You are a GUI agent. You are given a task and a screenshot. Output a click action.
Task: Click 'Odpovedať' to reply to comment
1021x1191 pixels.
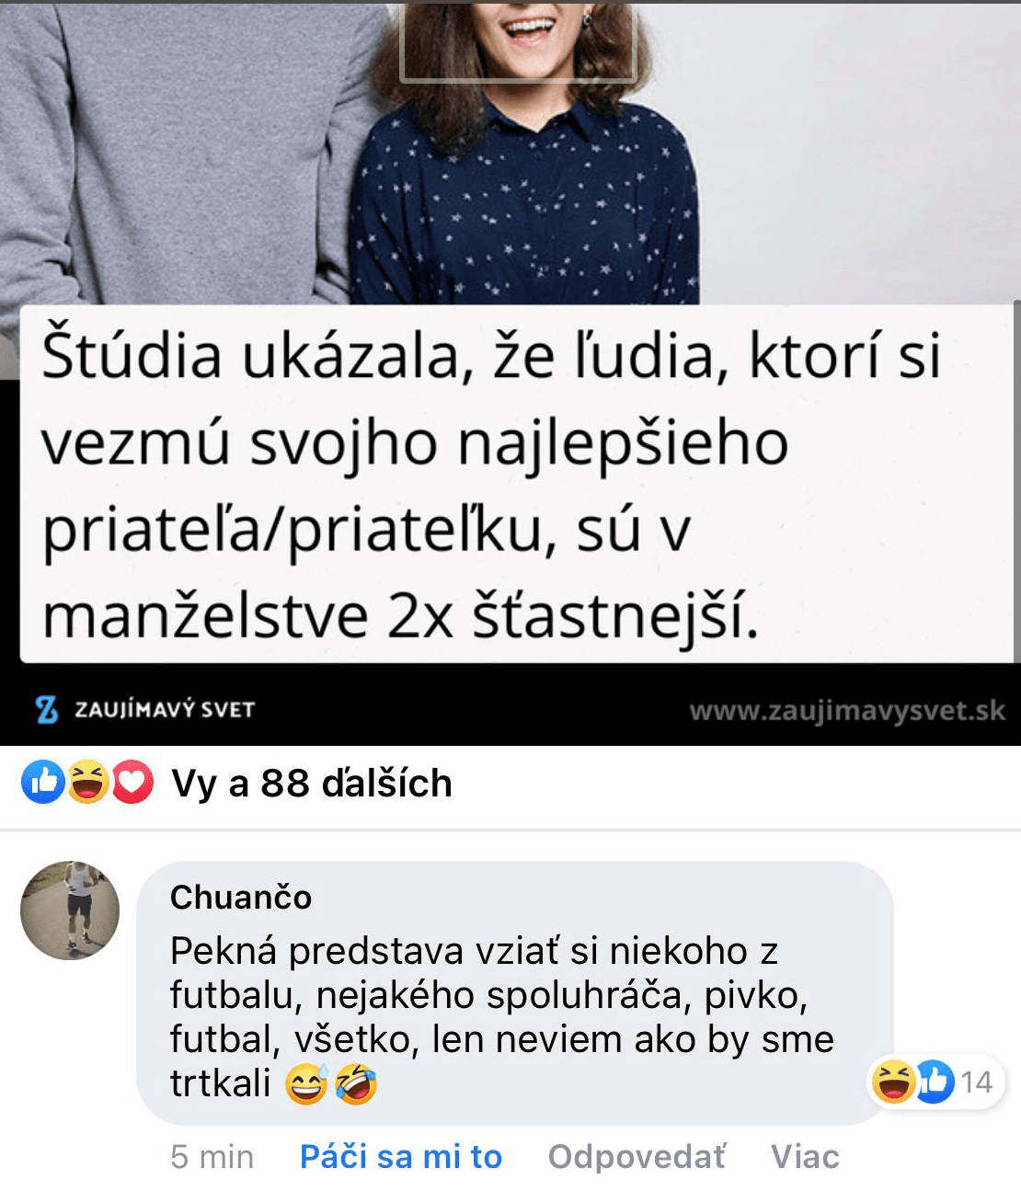pos(637,1156)
